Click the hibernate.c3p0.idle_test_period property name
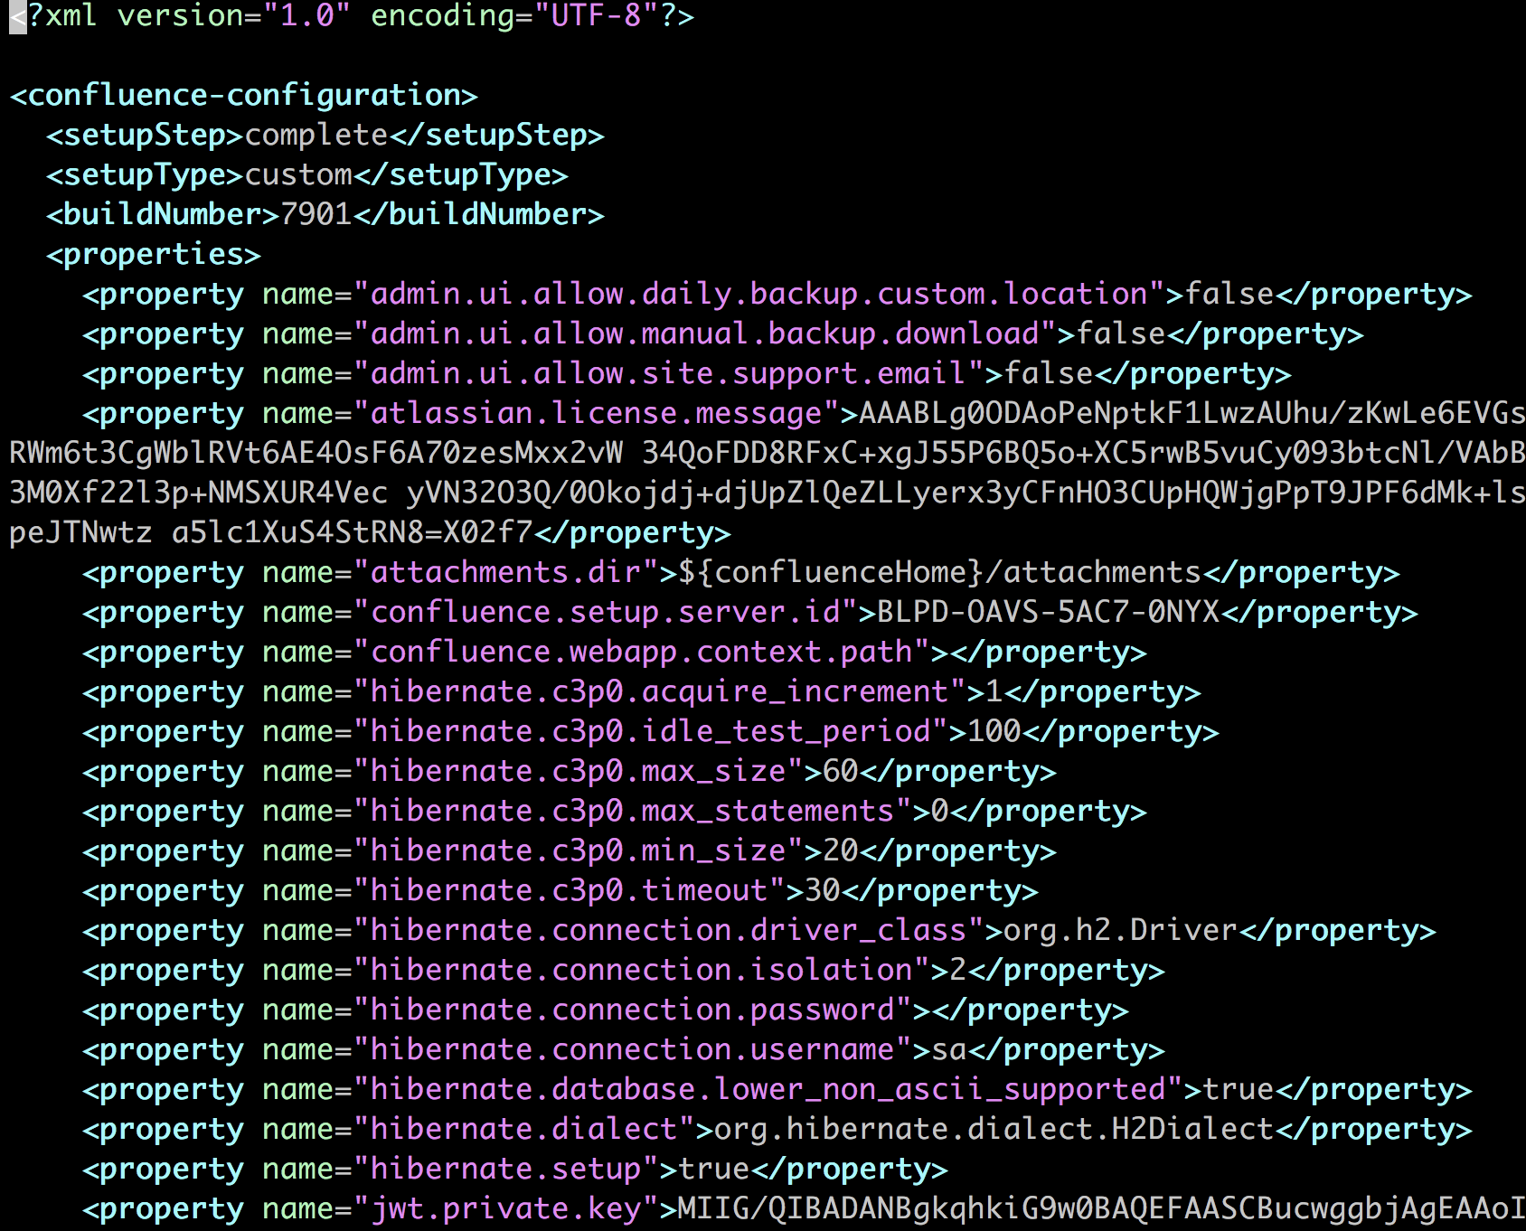The image size is (1526, 1231). click(x=650, y=731)
